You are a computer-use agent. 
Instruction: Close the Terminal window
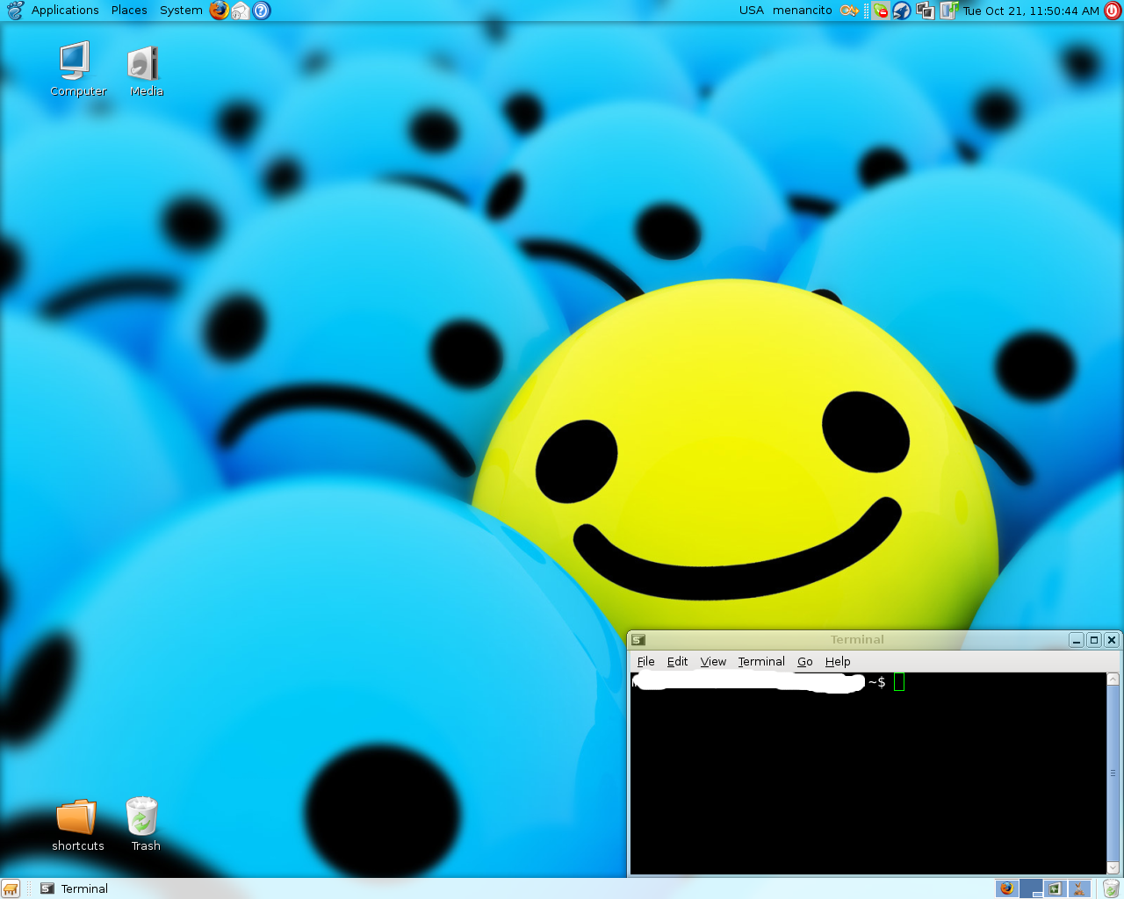point(1112,640)
